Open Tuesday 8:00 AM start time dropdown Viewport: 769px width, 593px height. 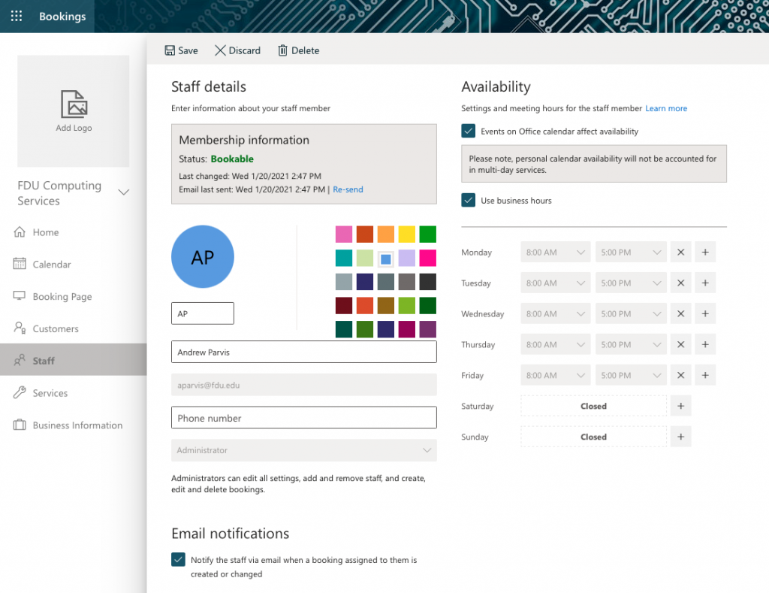[x=556, y=283]
